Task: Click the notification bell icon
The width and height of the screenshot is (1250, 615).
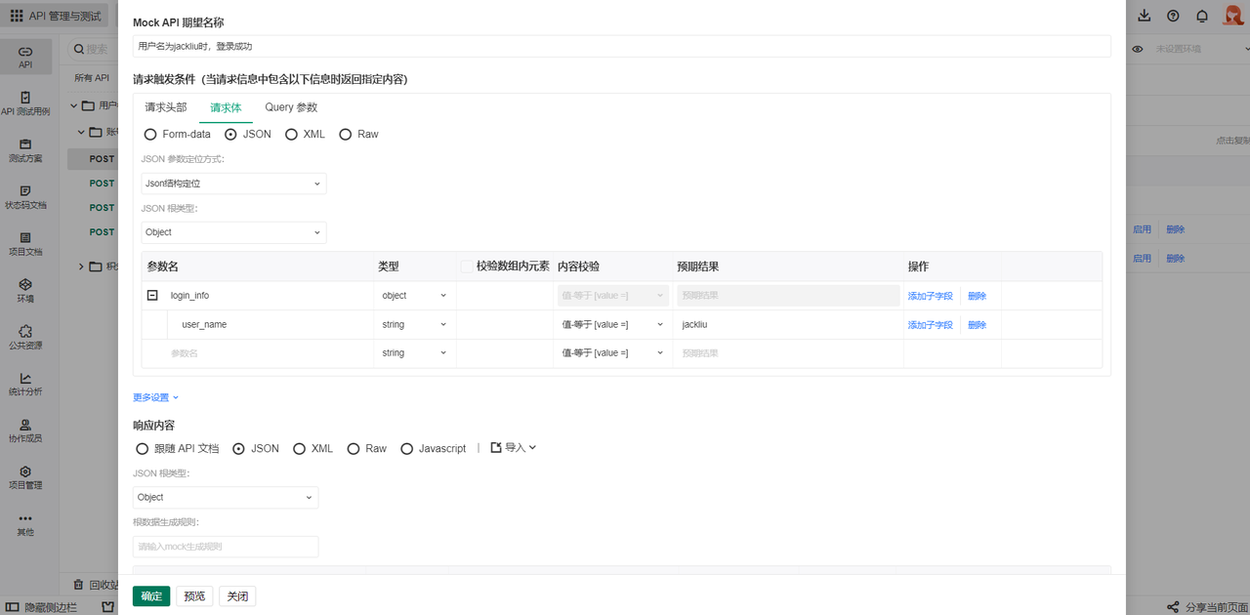Action: [1202, 16]
